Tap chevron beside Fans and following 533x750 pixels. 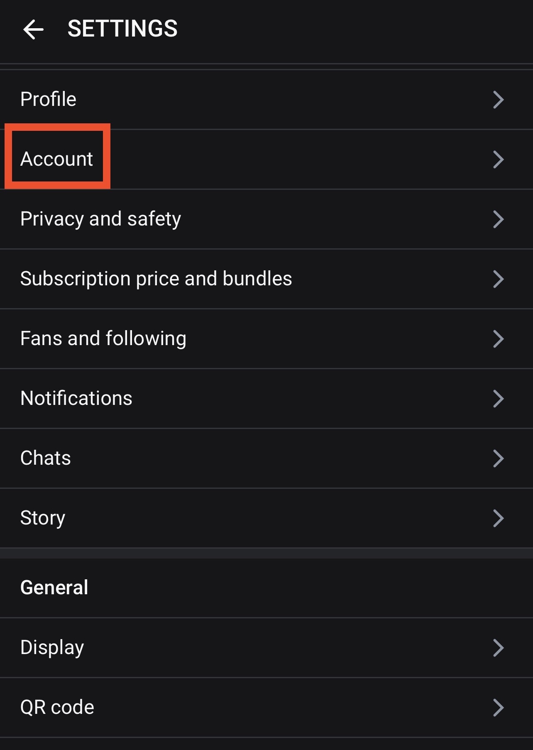498,339
